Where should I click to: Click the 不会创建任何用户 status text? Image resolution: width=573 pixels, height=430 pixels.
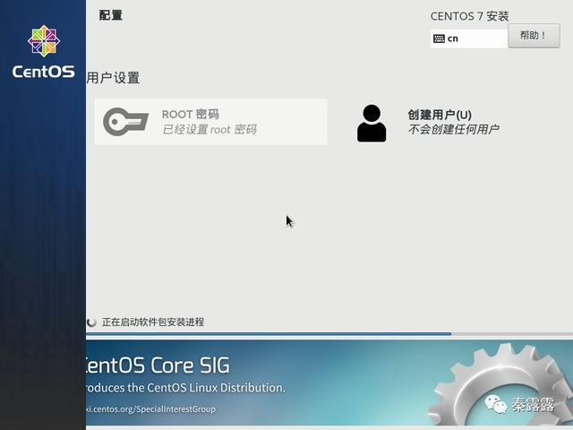tap(454, 129)
